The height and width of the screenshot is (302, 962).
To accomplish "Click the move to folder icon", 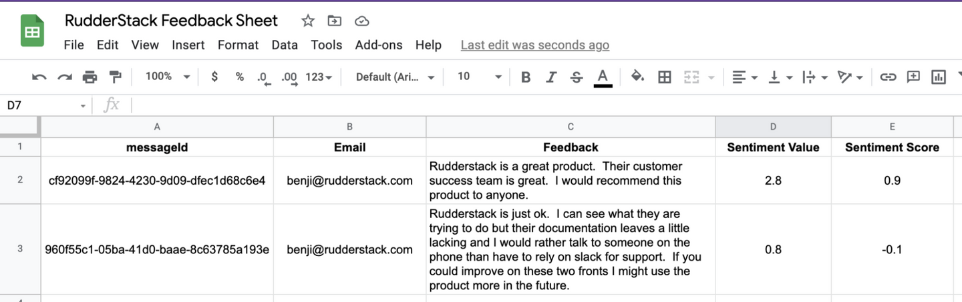I will (334, 21).
